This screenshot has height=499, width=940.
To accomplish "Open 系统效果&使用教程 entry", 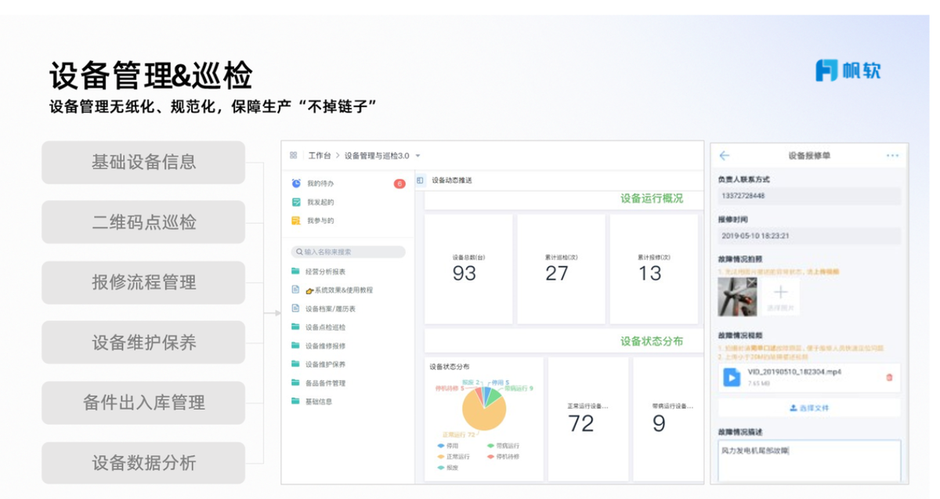I will (x=339, y=291).
